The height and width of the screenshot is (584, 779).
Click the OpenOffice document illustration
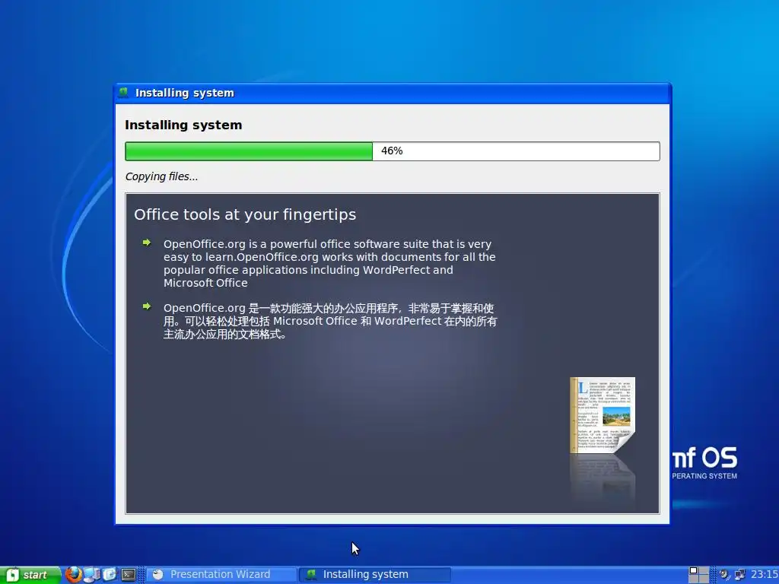tap(603, 415)
